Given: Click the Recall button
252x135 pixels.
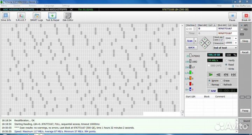Looking at the screenshot, I should (x=245, y=52).
